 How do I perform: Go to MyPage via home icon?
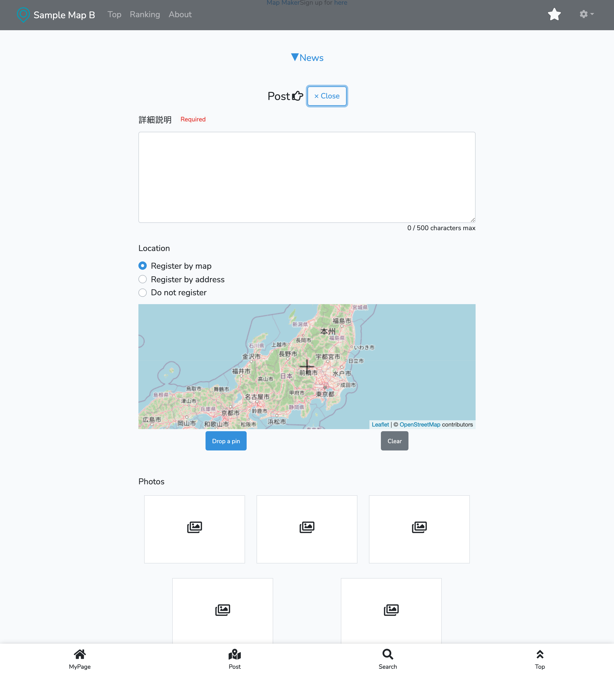[80, 654]
